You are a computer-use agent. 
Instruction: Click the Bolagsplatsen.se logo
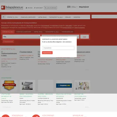click(x=12, y=8)
